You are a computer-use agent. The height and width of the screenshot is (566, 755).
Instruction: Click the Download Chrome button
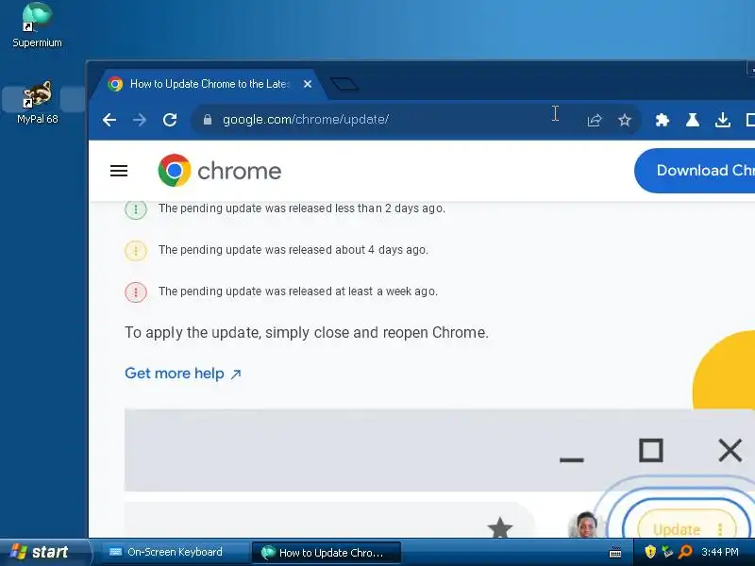(x=695, y=171)
